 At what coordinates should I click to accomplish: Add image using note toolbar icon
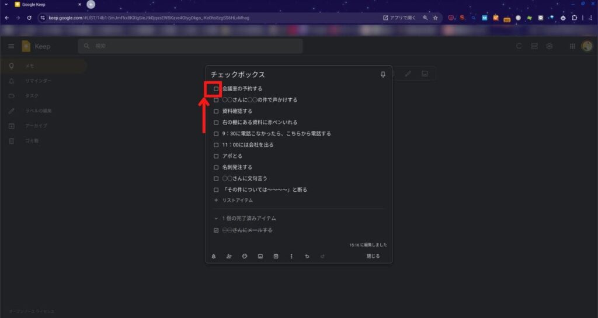[260, 256]
